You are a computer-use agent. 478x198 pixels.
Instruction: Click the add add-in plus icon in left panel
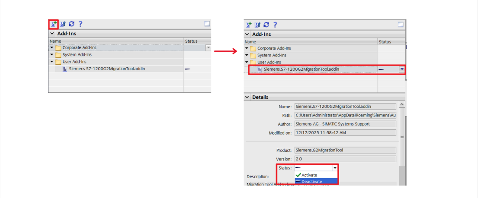[x=53, y=24]
